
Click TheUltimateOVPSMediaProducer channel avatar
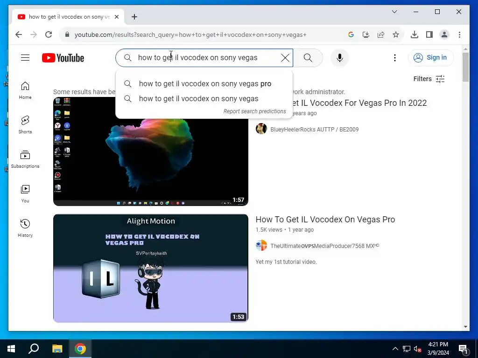coord(261,246)
